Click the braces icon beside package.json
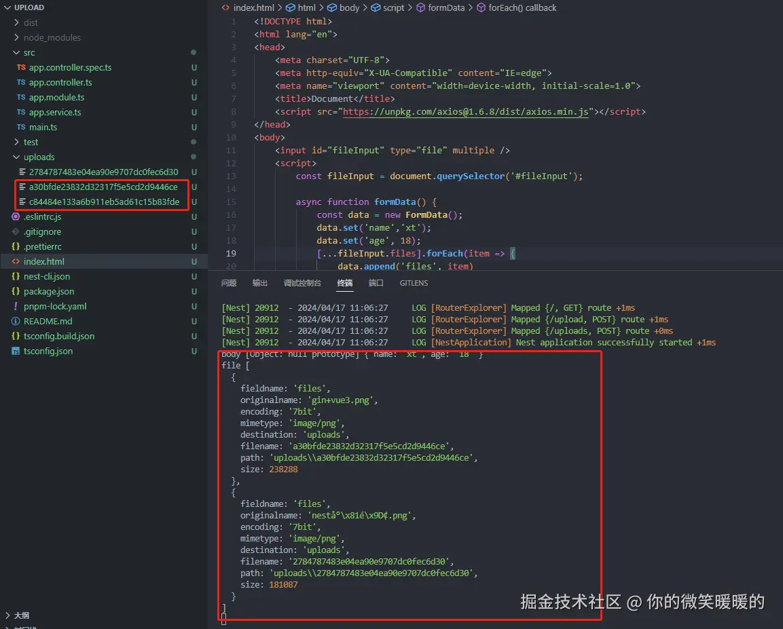Screen dimensions: 783x629 pyautogui.click(x=16, y=291)
